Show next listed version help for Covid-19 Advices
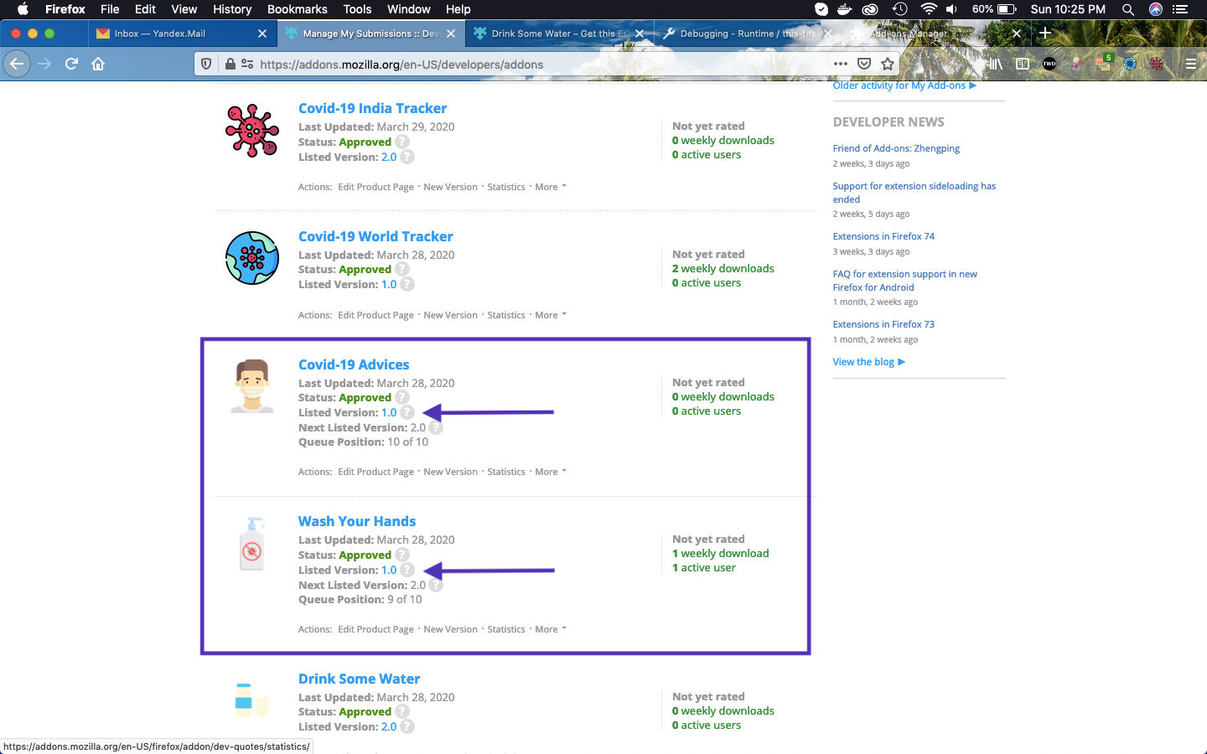1207x754 pixels. (436, 427)
